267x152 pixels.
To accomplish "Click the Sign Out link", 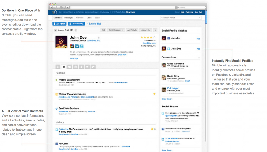I will [x=198, y=12].
